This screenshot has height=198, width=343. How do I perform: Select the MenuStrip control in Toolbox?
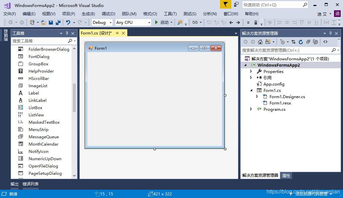click(38, 129)
